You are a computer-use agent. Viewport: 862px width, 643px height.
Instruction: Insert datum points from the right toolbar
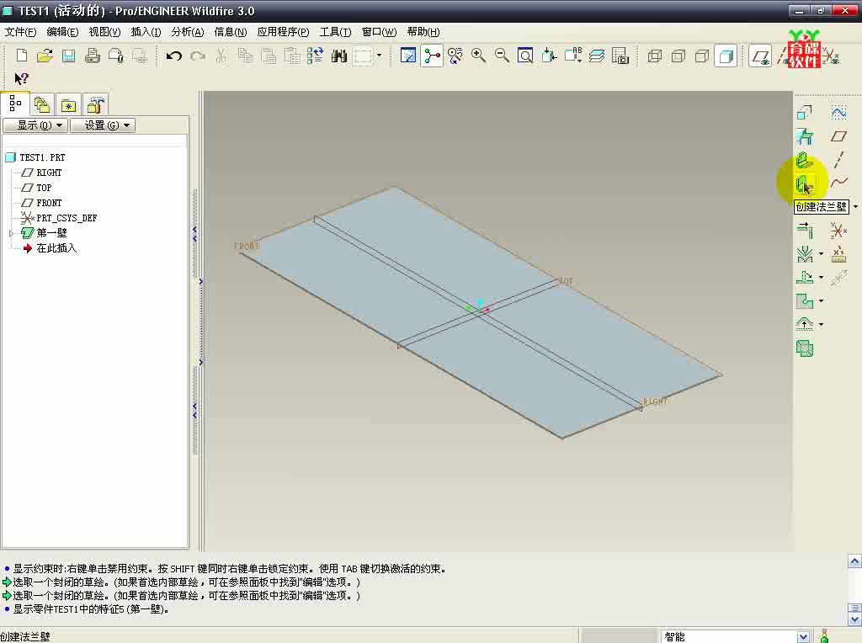tap(839, 254)
